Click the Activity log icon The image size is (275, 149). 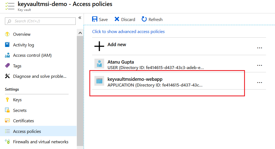(x=7, y=45)
